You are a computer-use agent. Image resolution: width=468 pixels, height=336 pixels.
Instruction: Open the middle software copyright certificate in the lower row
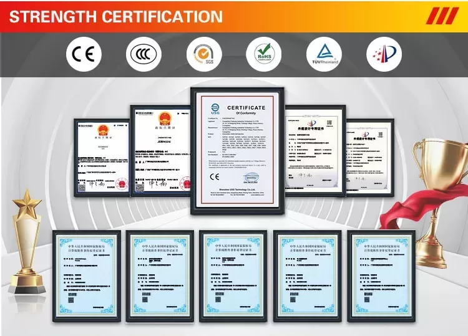pyautogui.click(x=233, y=276)
